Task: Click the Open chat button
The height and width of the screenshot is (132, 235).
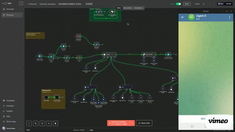Action: 144,123
